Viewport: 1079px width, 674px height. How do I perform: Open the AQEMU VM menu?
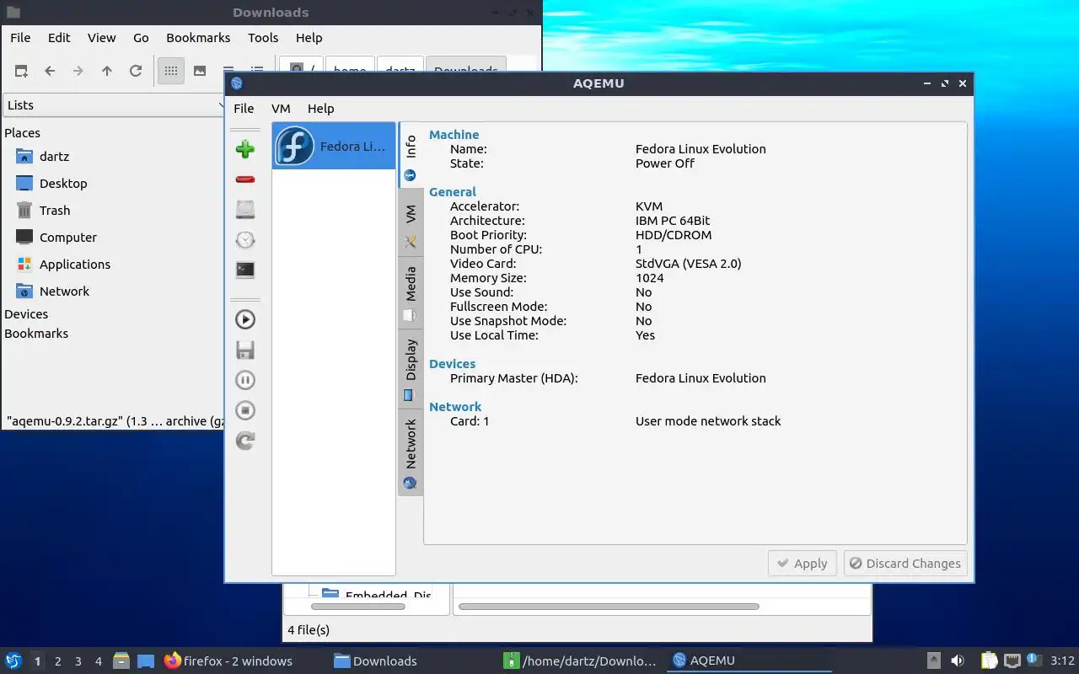[281, 108]
